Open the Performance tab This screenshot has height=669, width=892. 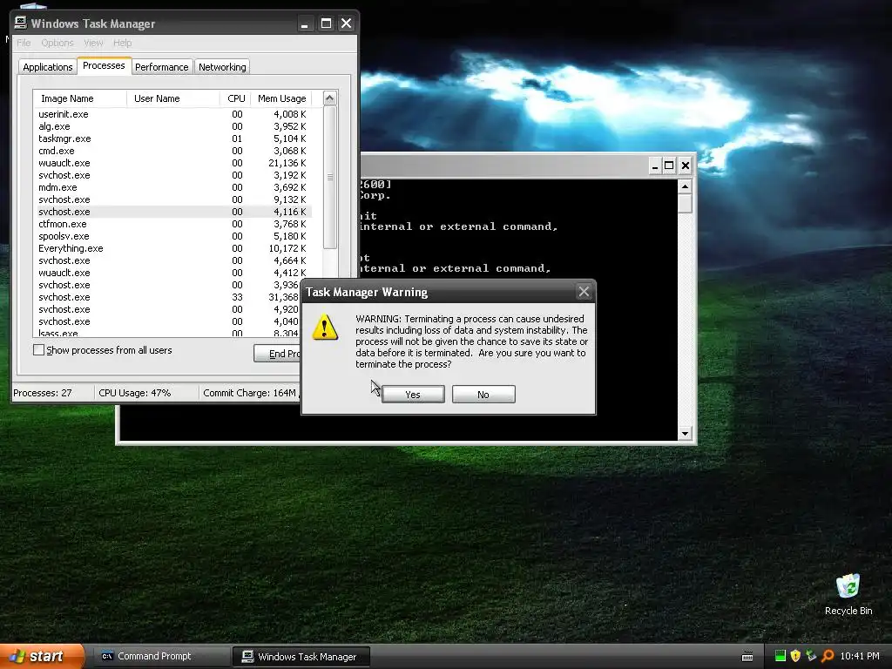[161, 66]
